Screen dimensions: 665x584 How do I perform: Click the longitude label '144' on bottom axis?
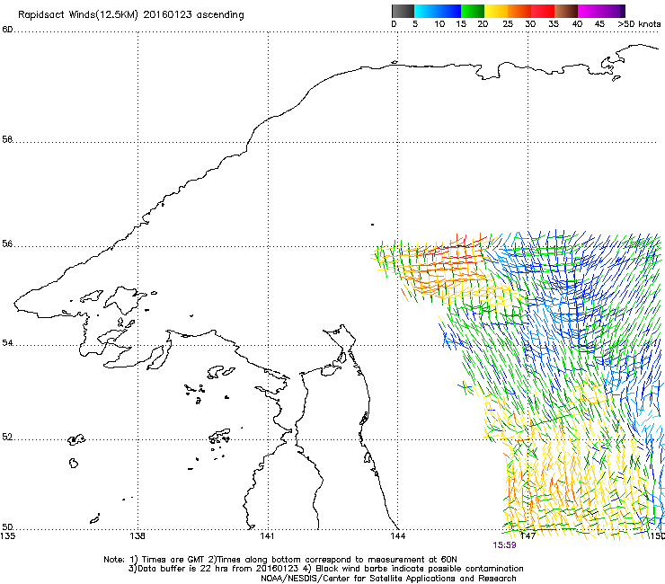398,535
